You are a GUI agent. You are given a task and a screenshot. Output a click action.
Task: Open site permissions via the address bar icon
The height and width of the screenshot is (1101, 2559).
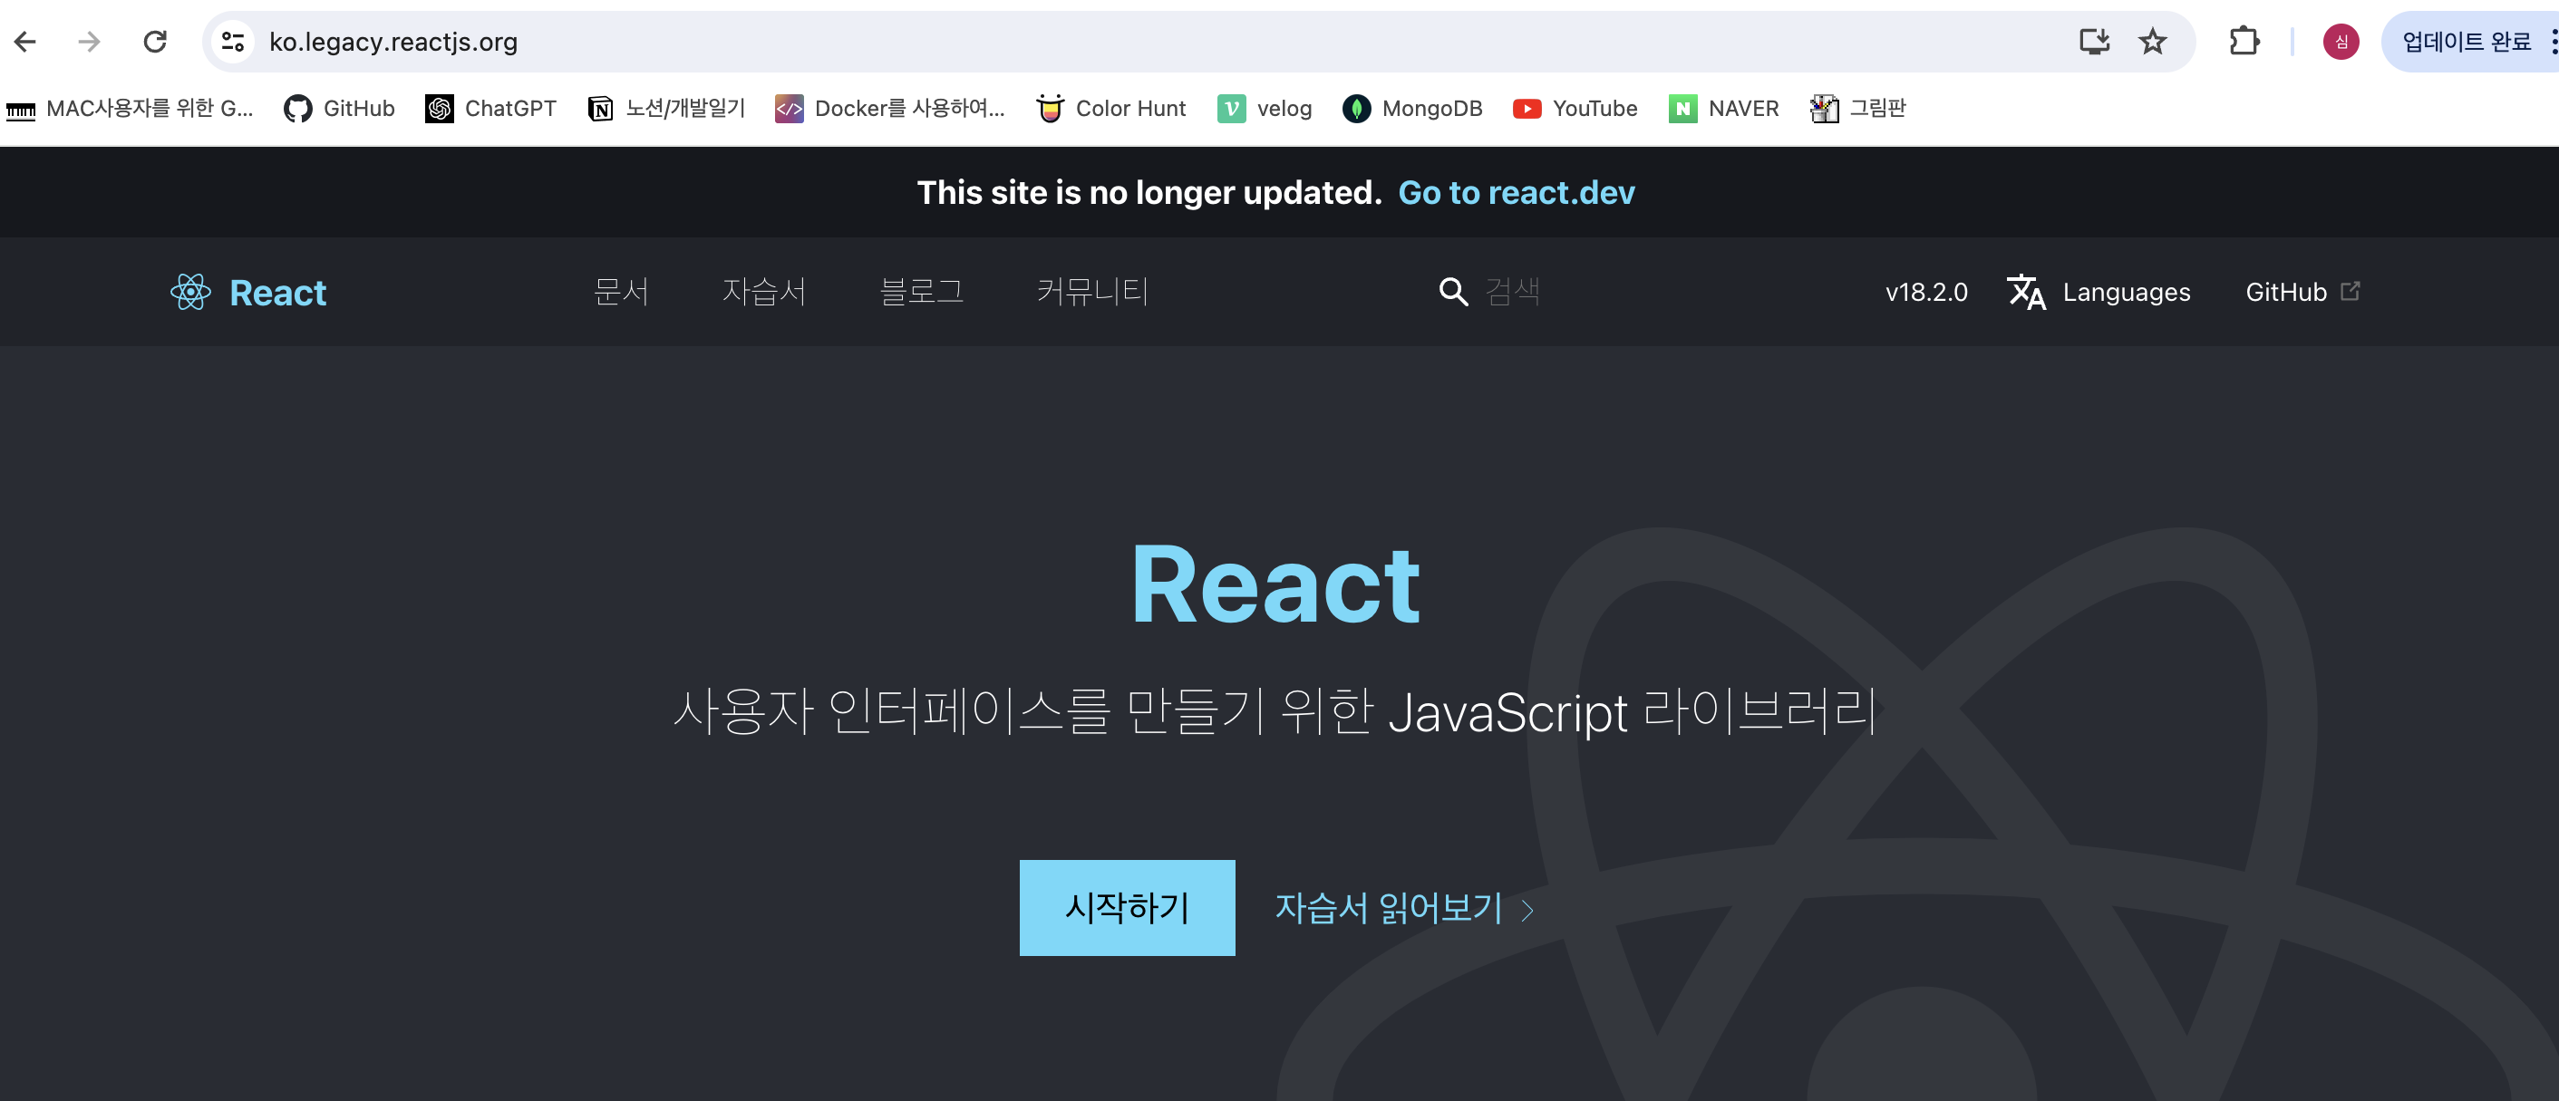(232, 42)
